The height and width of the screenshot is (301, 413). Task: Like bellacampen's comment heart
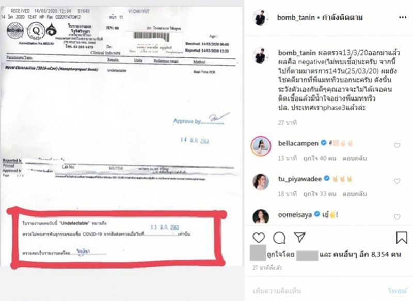pyautogui.click(x=397, y=145)
